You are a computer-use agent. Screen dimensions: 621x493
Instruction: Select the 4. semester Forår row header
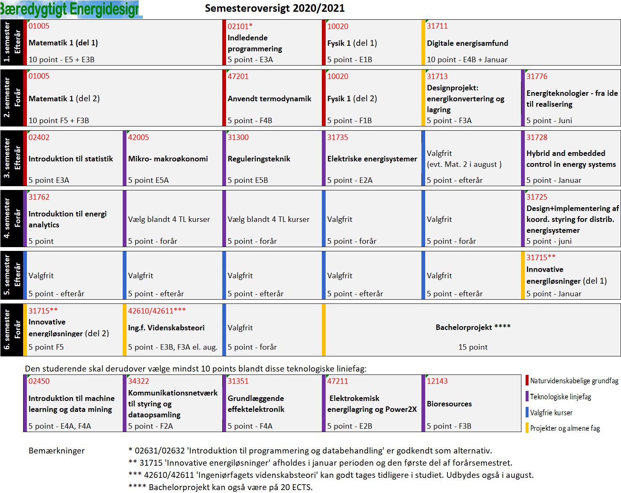pyautogui.click(x=12, y=219)
